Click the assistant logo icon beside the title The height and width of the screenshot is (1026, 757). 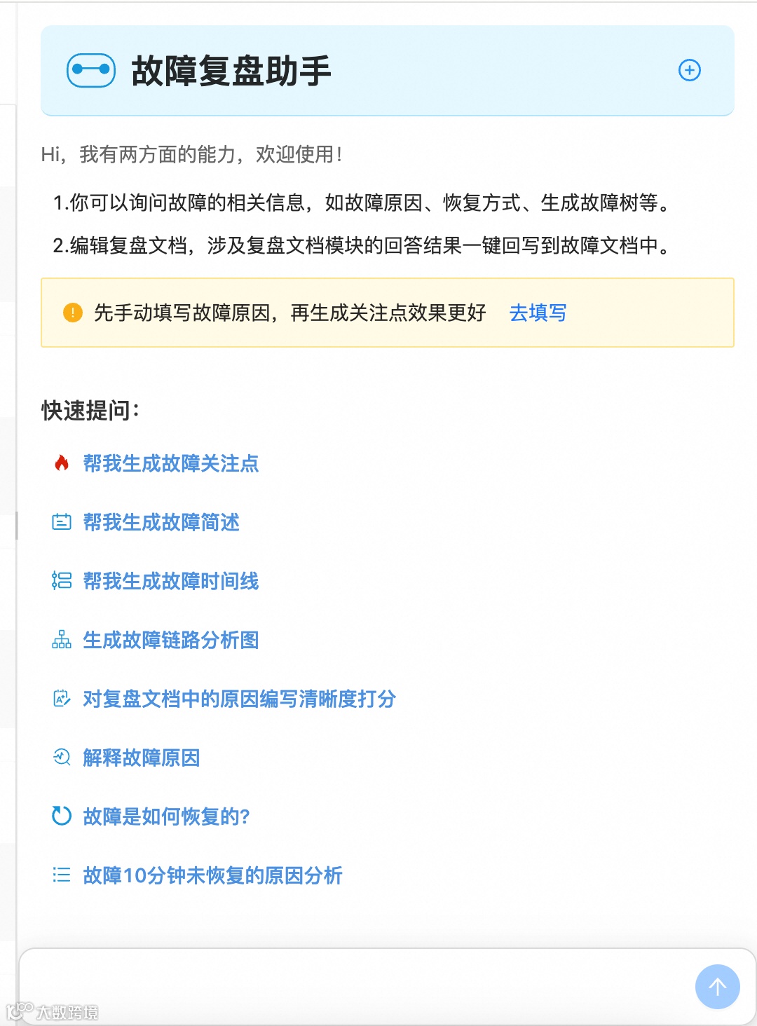pos(91,70)
